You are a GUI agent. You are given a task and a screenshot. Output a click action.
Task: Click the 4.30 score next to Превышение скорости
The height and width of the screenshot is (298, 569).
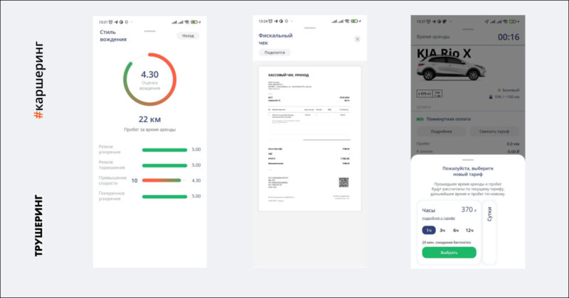pyautogui.click(x=196, y=180)
